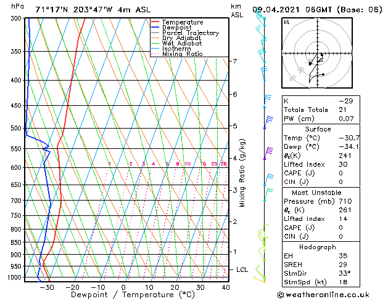Click the blue wind barb at 500 hPa level
The height and width of the screenshot is (299, 388).
pos(268,122)
